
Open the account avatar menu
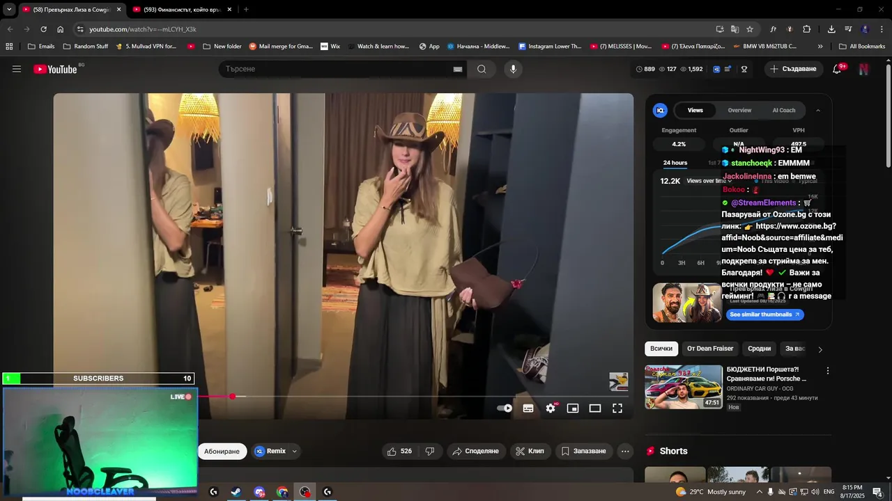click(864, 69)
